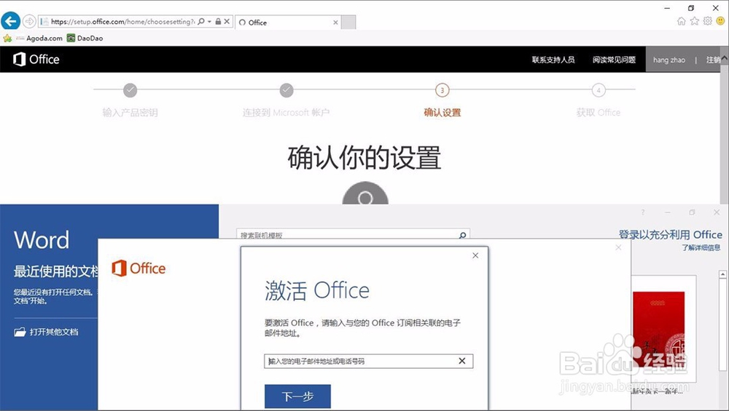Image resolution: width=729 pixels, height=411 pixels.
Task: Open 联系支持人员 link
Action: (x=553, y=60)
